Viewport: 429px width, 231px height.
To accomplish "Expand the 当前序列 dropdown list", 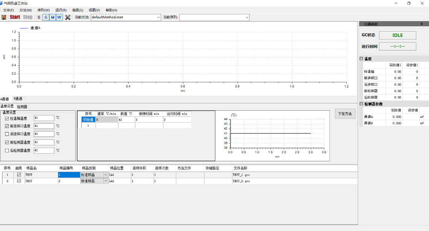I will tap(246, 17).
